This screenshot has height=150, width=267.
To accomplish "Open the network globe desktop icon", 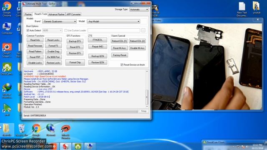I will (x=50, y=130).
